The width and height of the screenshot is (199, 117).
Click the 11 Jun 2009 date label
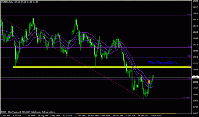point(5,115)
